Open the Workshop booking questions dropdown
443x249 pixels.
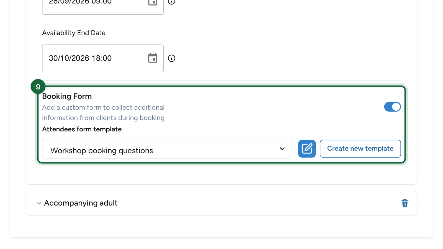[167, 149]
